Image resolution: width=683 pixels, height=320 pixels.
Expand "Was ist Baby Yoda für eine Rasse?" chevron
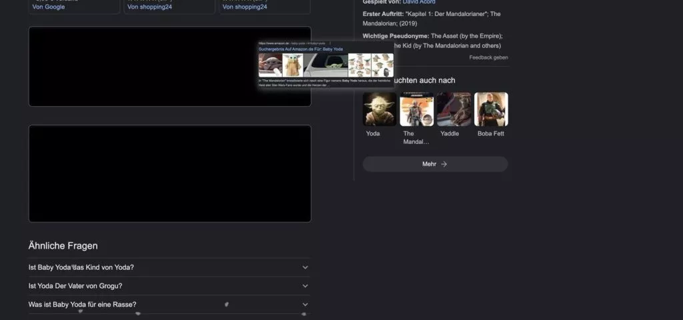pyautogui.click(x=305, y=304)
